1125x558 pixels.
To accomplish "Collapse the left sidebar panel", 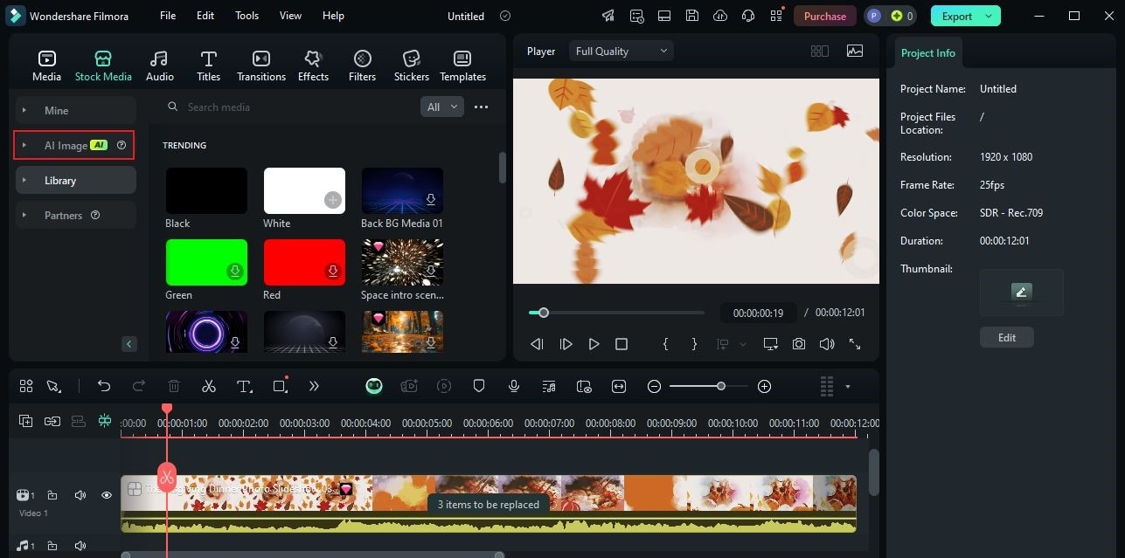I will [x=129, y=344].
